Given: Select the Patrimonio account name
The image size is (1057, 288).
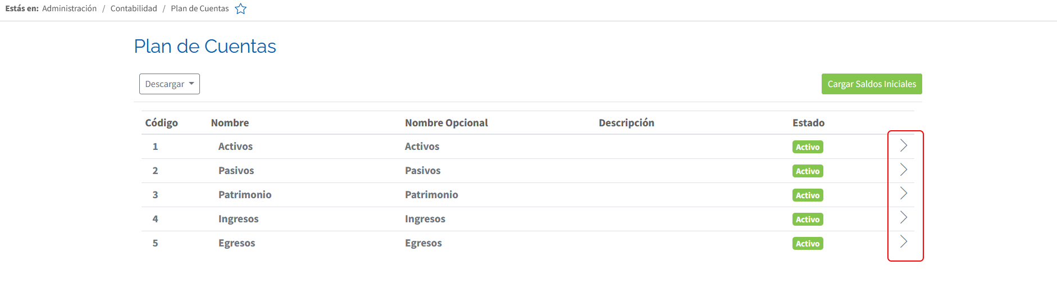Looking at the screenshot, I should click(245, 195).
